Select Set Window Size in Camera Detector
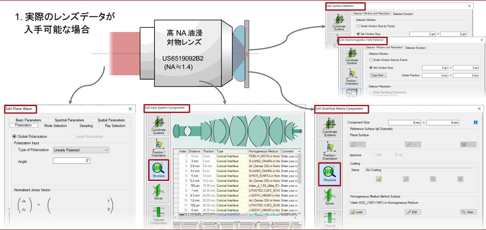Screen dimensions: 486x230 (x=358, y=34)
